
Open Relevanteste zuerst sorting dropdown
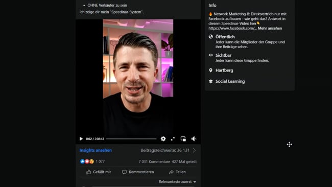(177, 182)
